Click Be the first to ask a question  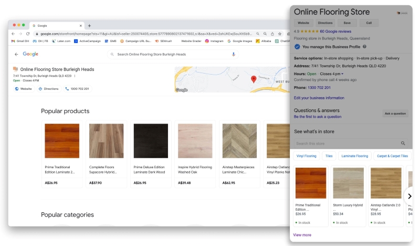coord(318,117)
